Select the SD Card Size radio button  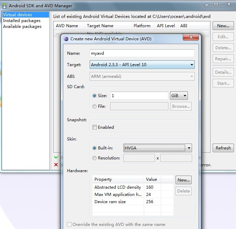94,96
